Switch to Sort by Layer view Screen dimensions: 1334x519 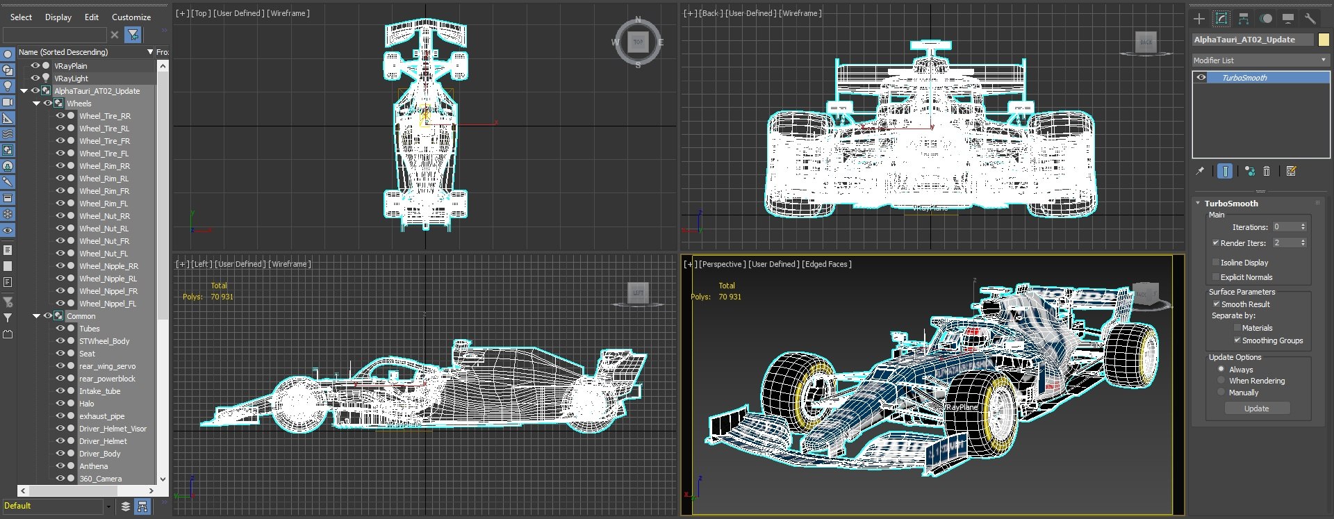click(125, 506)
